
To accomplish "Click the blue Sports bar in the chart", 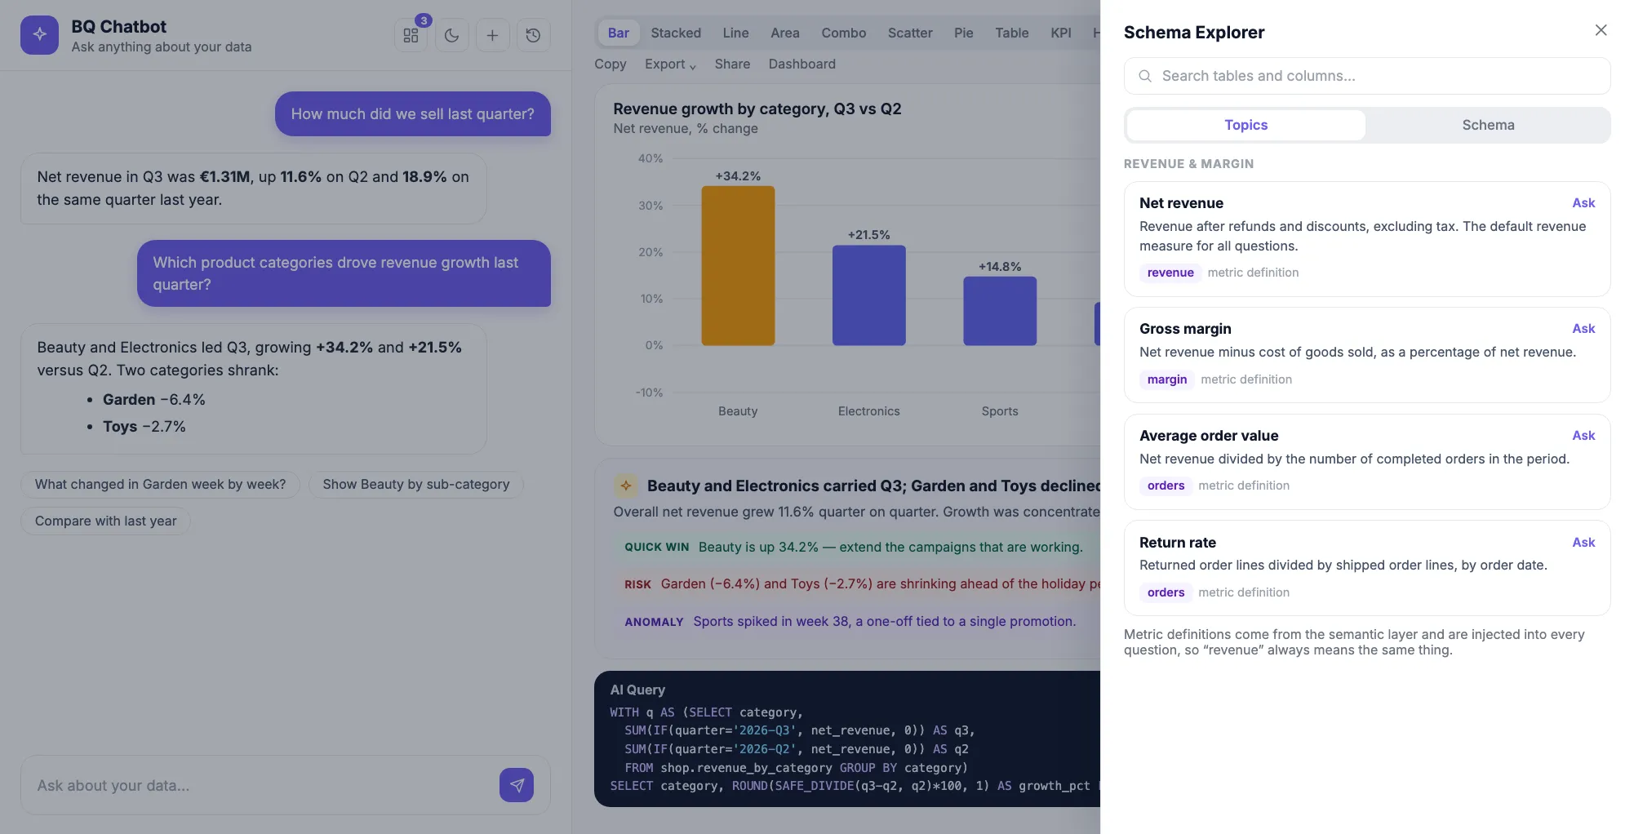I will click(x=1000, y=311).
